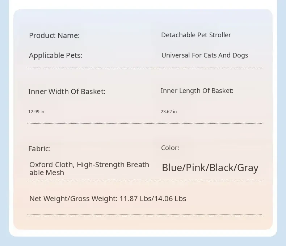Select the 23.62 in length value
286x246 pixels.
point(169,112)
